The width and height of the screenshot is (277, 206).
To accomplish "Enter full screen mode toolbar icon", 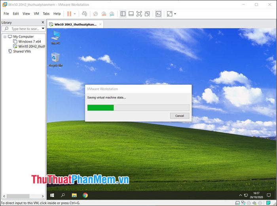I will (x=139, y=14).
